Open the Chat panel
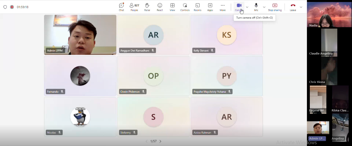Viewport: 352px width, 146px height. point(121,7)
